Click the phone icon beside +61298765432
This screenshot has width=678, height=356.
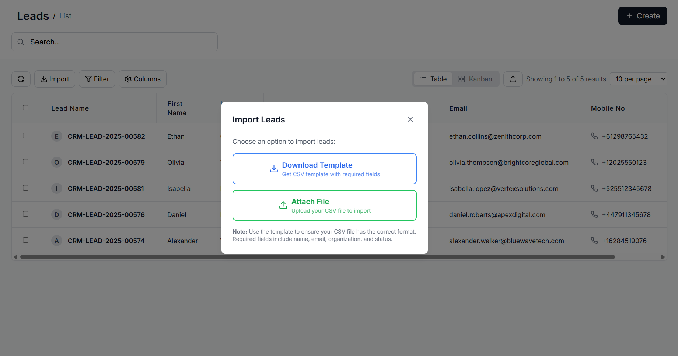click(594, 136)
